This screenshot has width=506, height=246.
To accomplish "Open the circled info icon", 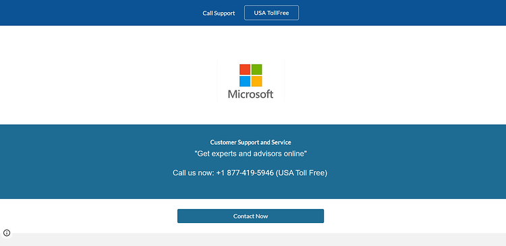I will point(7,233).
